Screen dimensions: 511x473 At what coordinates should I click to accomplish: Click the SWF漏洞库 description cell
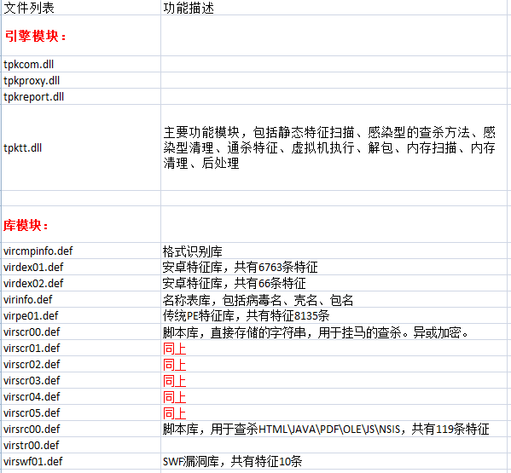[334, 462]
